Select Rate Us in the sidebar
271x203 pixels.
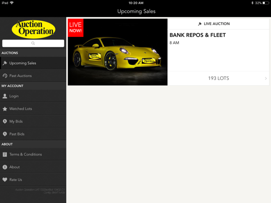pos(33,179)
